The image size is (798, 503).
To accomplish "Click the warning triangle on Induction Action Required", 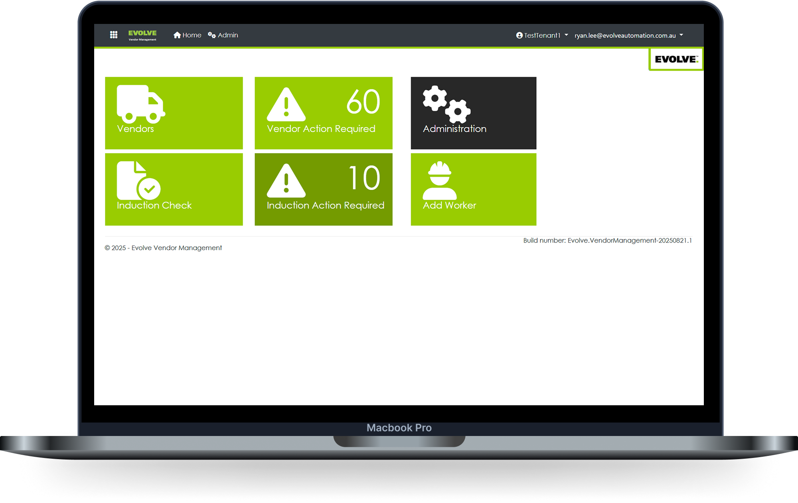I will coord(286,180).
